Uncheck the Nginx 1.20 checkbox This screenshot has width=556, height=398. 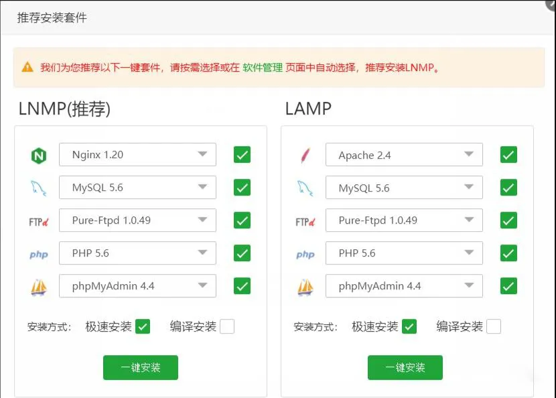point(242,155)
